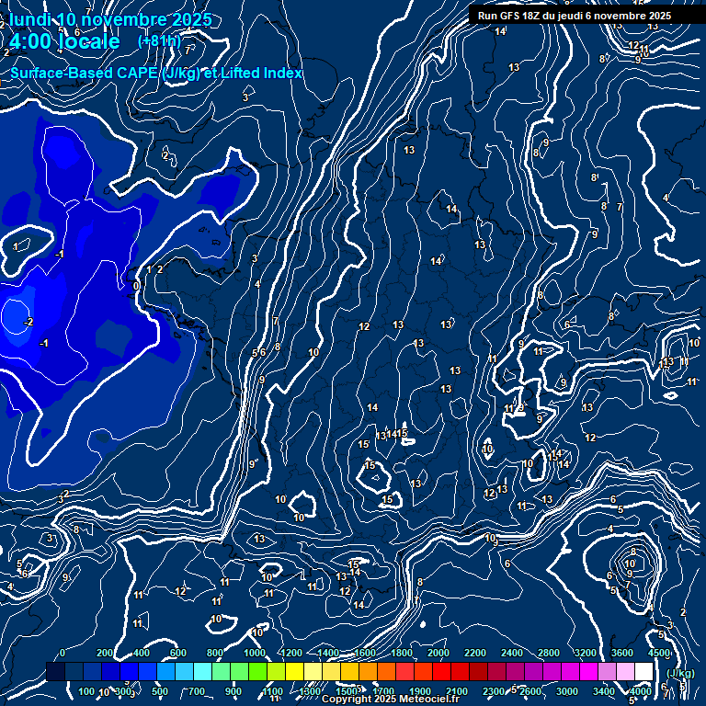
Task: Click the '500' legend scale value
Action: 160,691
